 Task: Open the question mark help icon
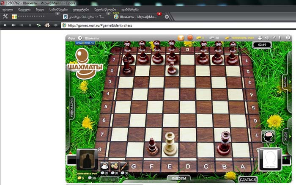(x=274, y=38)
